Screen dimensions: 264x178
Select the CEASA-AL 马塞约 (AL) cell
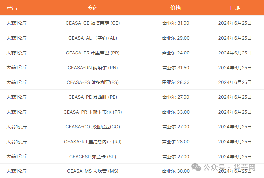(93, 38)
